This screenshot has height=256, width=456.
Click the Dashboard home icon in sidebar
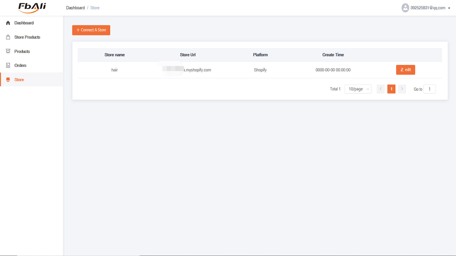pos(8,23)
